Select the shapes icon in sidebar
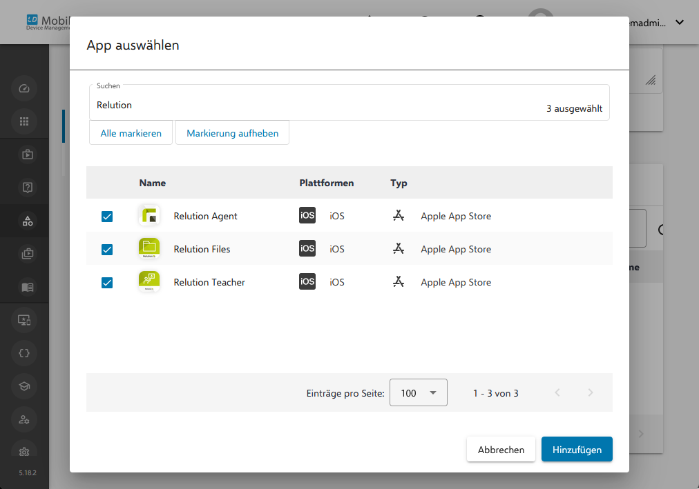Screen dimensions: 699x489 [27, 221]
